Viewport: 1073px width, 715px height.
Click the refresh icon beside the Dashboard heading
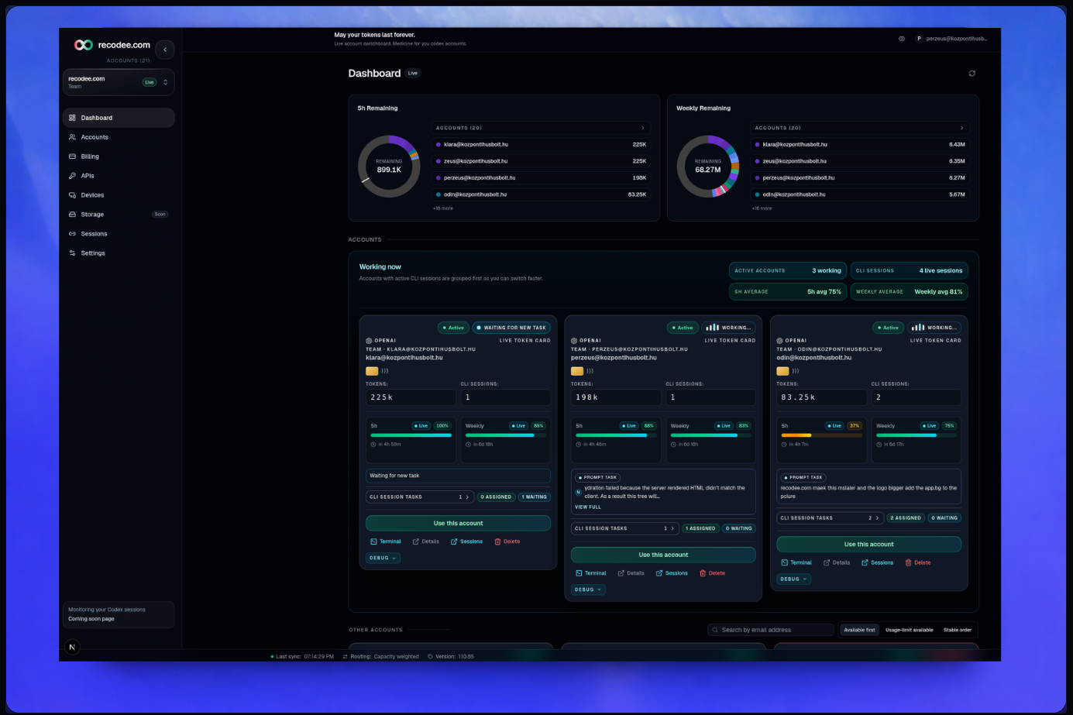click(x=972, y=74)
